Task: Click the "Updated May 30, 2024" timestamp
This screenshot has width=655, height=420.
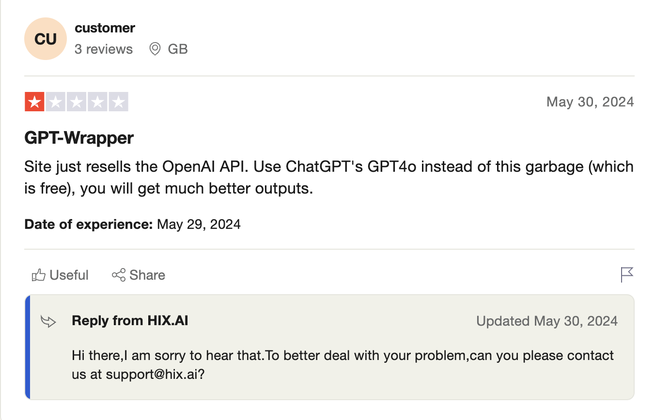Action: (x=547, y=321)
